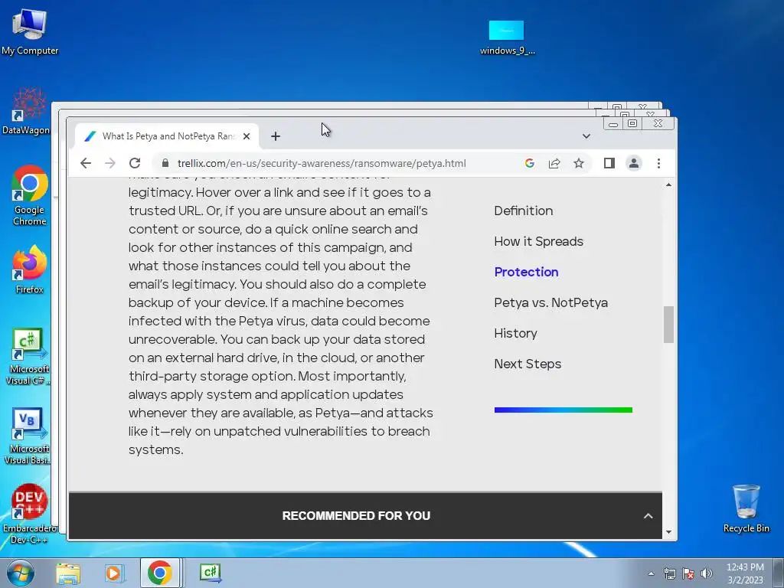Viewport: 784px width, 588px height.
Task: Open the clock showing 12:43 PM
Action: [745, 573]
